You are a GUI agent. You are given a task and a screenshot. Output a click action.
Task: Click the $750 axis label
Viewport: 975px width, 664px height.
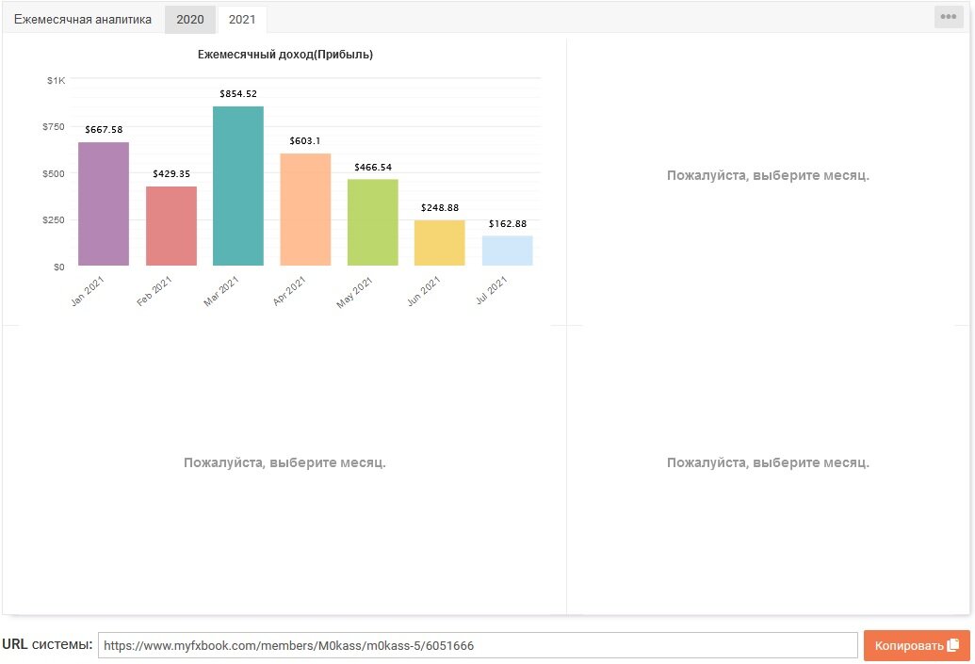54,126
